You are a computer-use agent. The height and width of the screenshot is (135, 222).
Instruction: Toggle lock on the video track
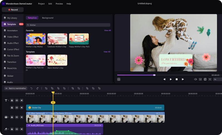(x=12, y=117)
